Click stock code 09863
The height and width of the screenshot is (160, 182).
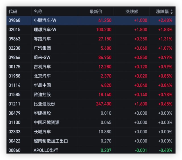14,39
